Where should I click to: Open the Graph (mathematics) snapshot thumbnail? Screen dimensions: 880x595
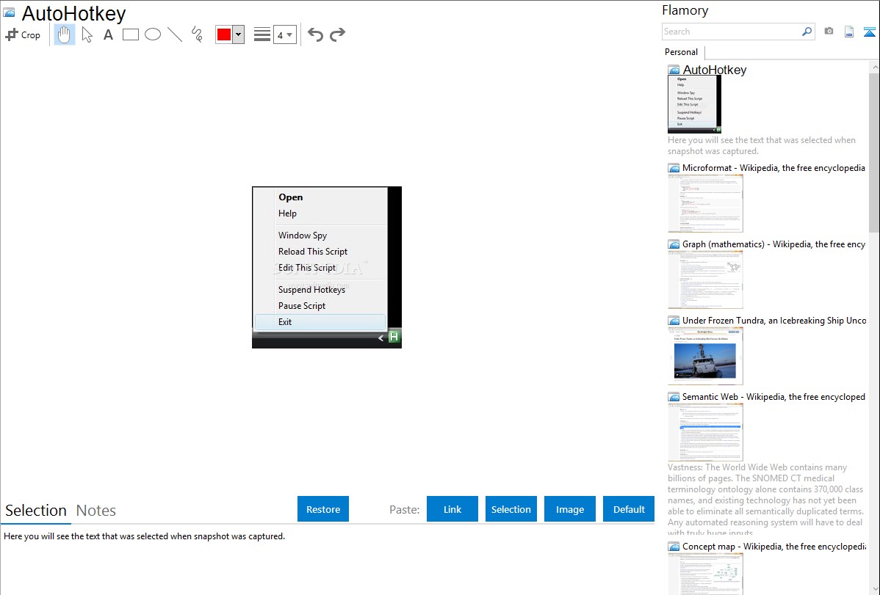coord(705,280)
